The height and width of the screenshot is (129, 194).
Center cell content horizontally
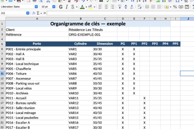click(x=106, y=7)
